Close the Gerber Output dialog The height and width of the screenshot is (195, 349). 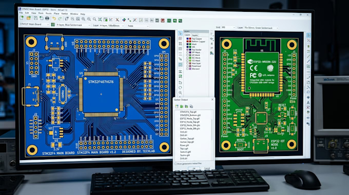pos(212,100)
